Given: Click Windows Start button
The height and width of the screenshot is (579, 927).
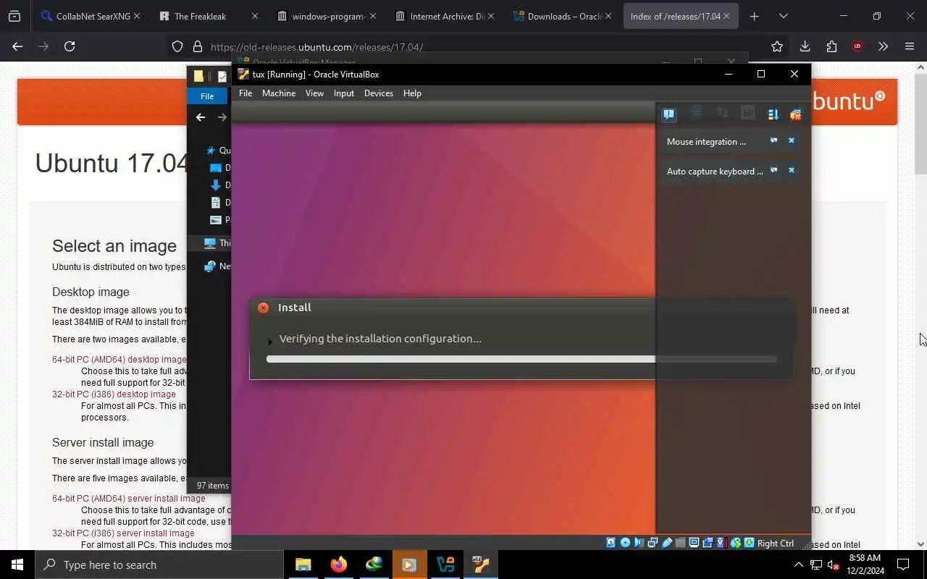Looking at the screenshot, I should (x=17, y=565).
